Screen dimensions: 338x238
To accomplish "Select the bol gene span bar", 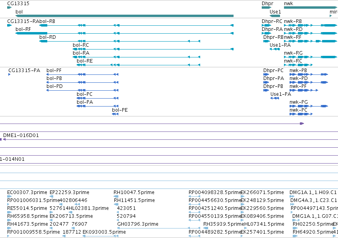I will click(x=124, y=16).
